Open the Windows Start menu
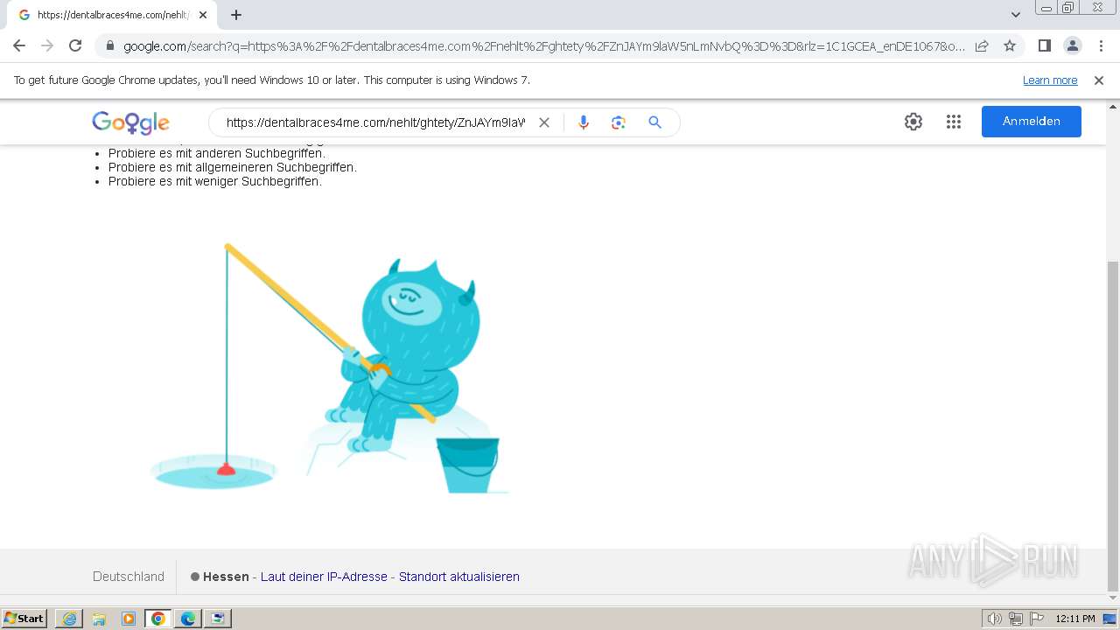Viewport: 1120px width, 630px height. [x=24, y=619]
